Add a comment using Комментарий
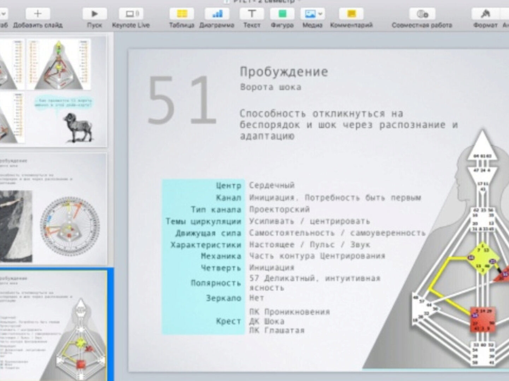509x381 pixels. 351,14
